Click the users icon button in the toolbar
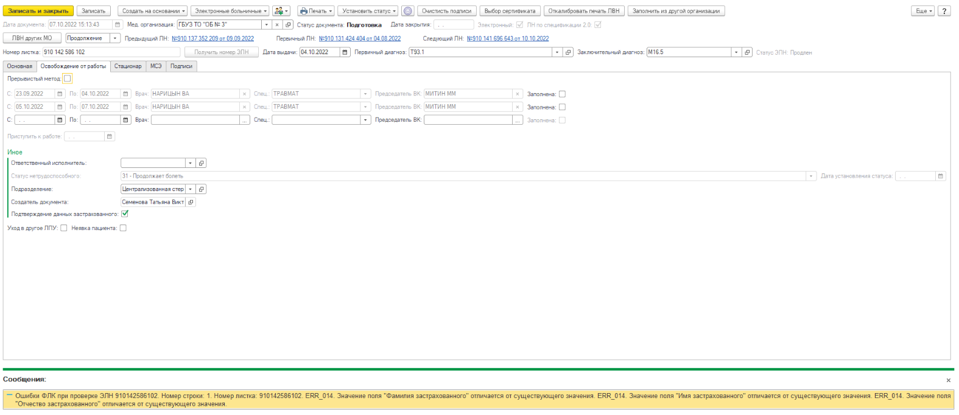This screenshot has height=415, width=959. pos(281,11)
